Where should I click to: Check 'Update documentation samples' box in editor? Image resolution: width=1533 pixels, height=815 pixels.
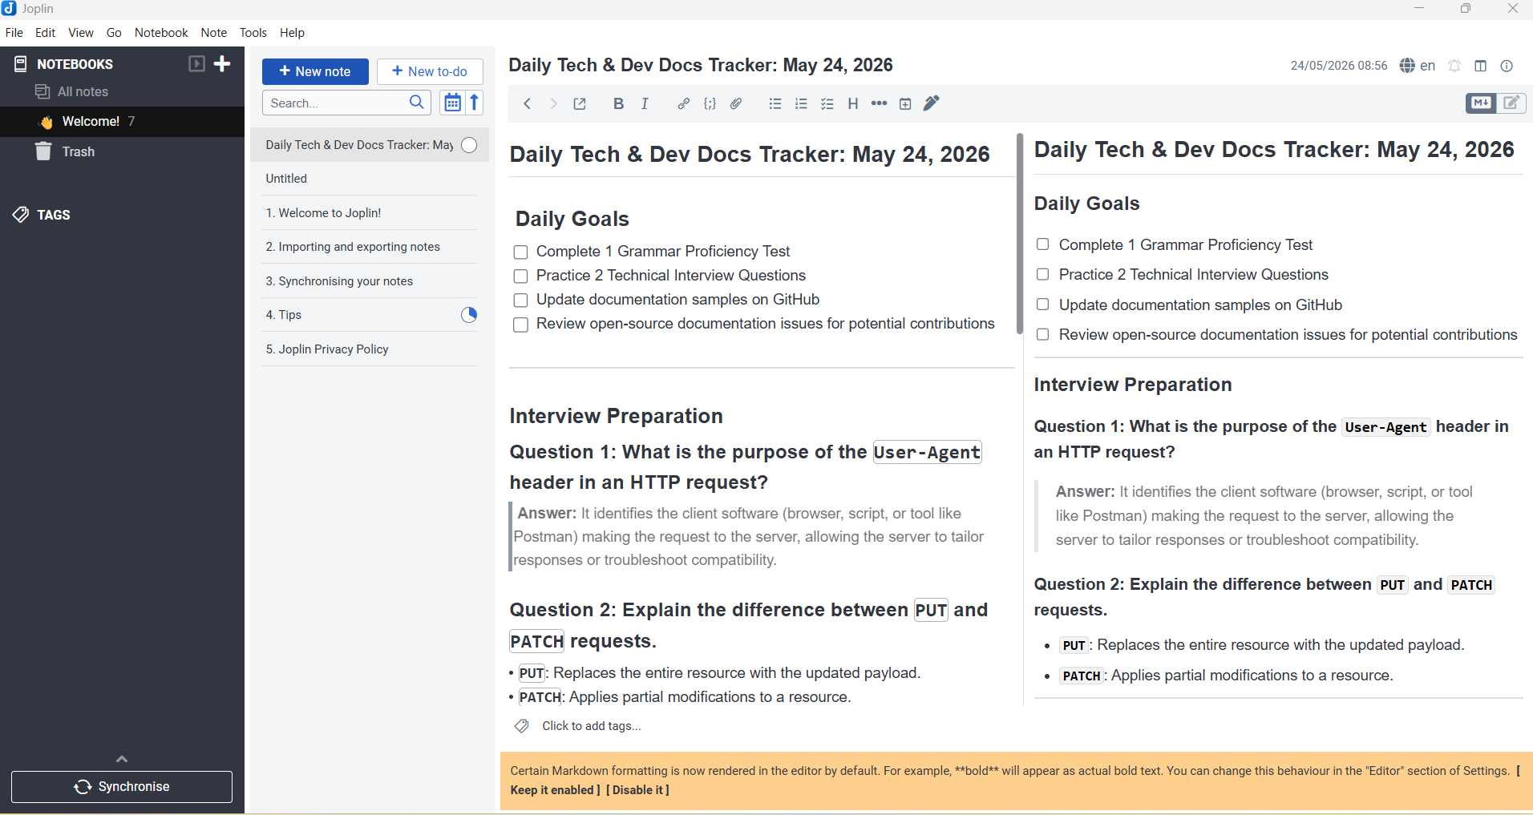pos(520,301)
